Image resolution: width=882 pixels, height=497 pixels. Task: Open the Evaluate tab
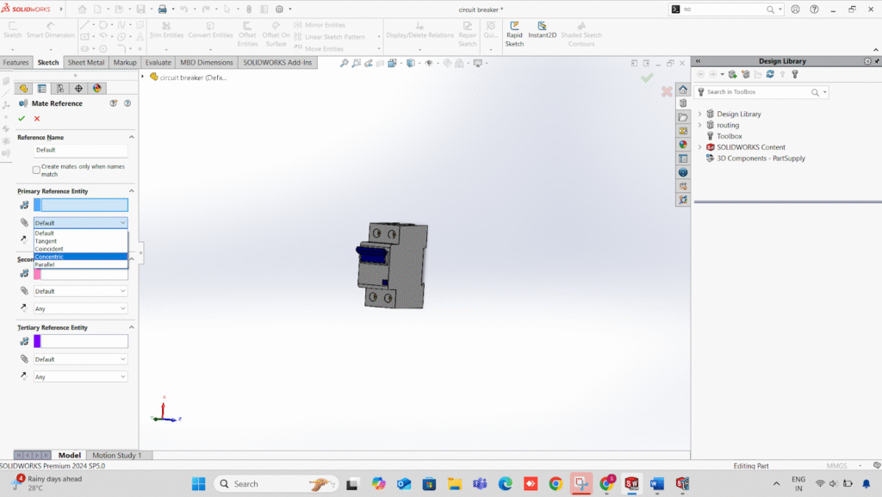[158, 63]
